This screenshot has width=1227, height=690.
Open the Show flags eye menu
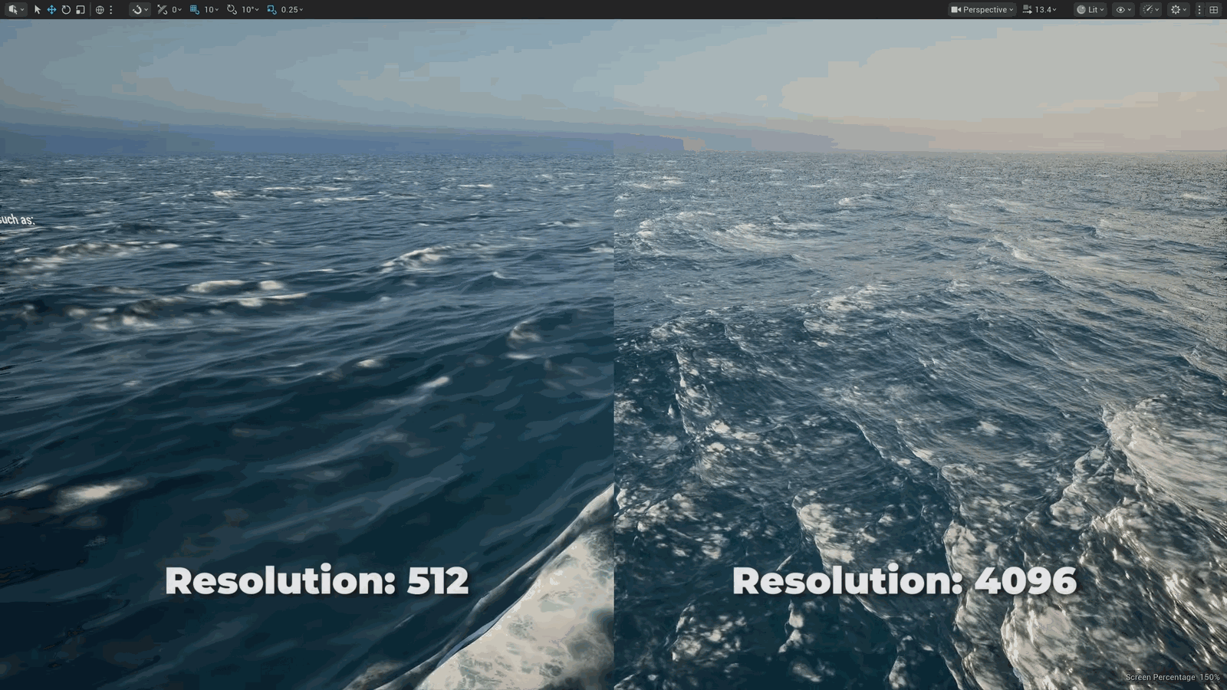coord(1123,9)
